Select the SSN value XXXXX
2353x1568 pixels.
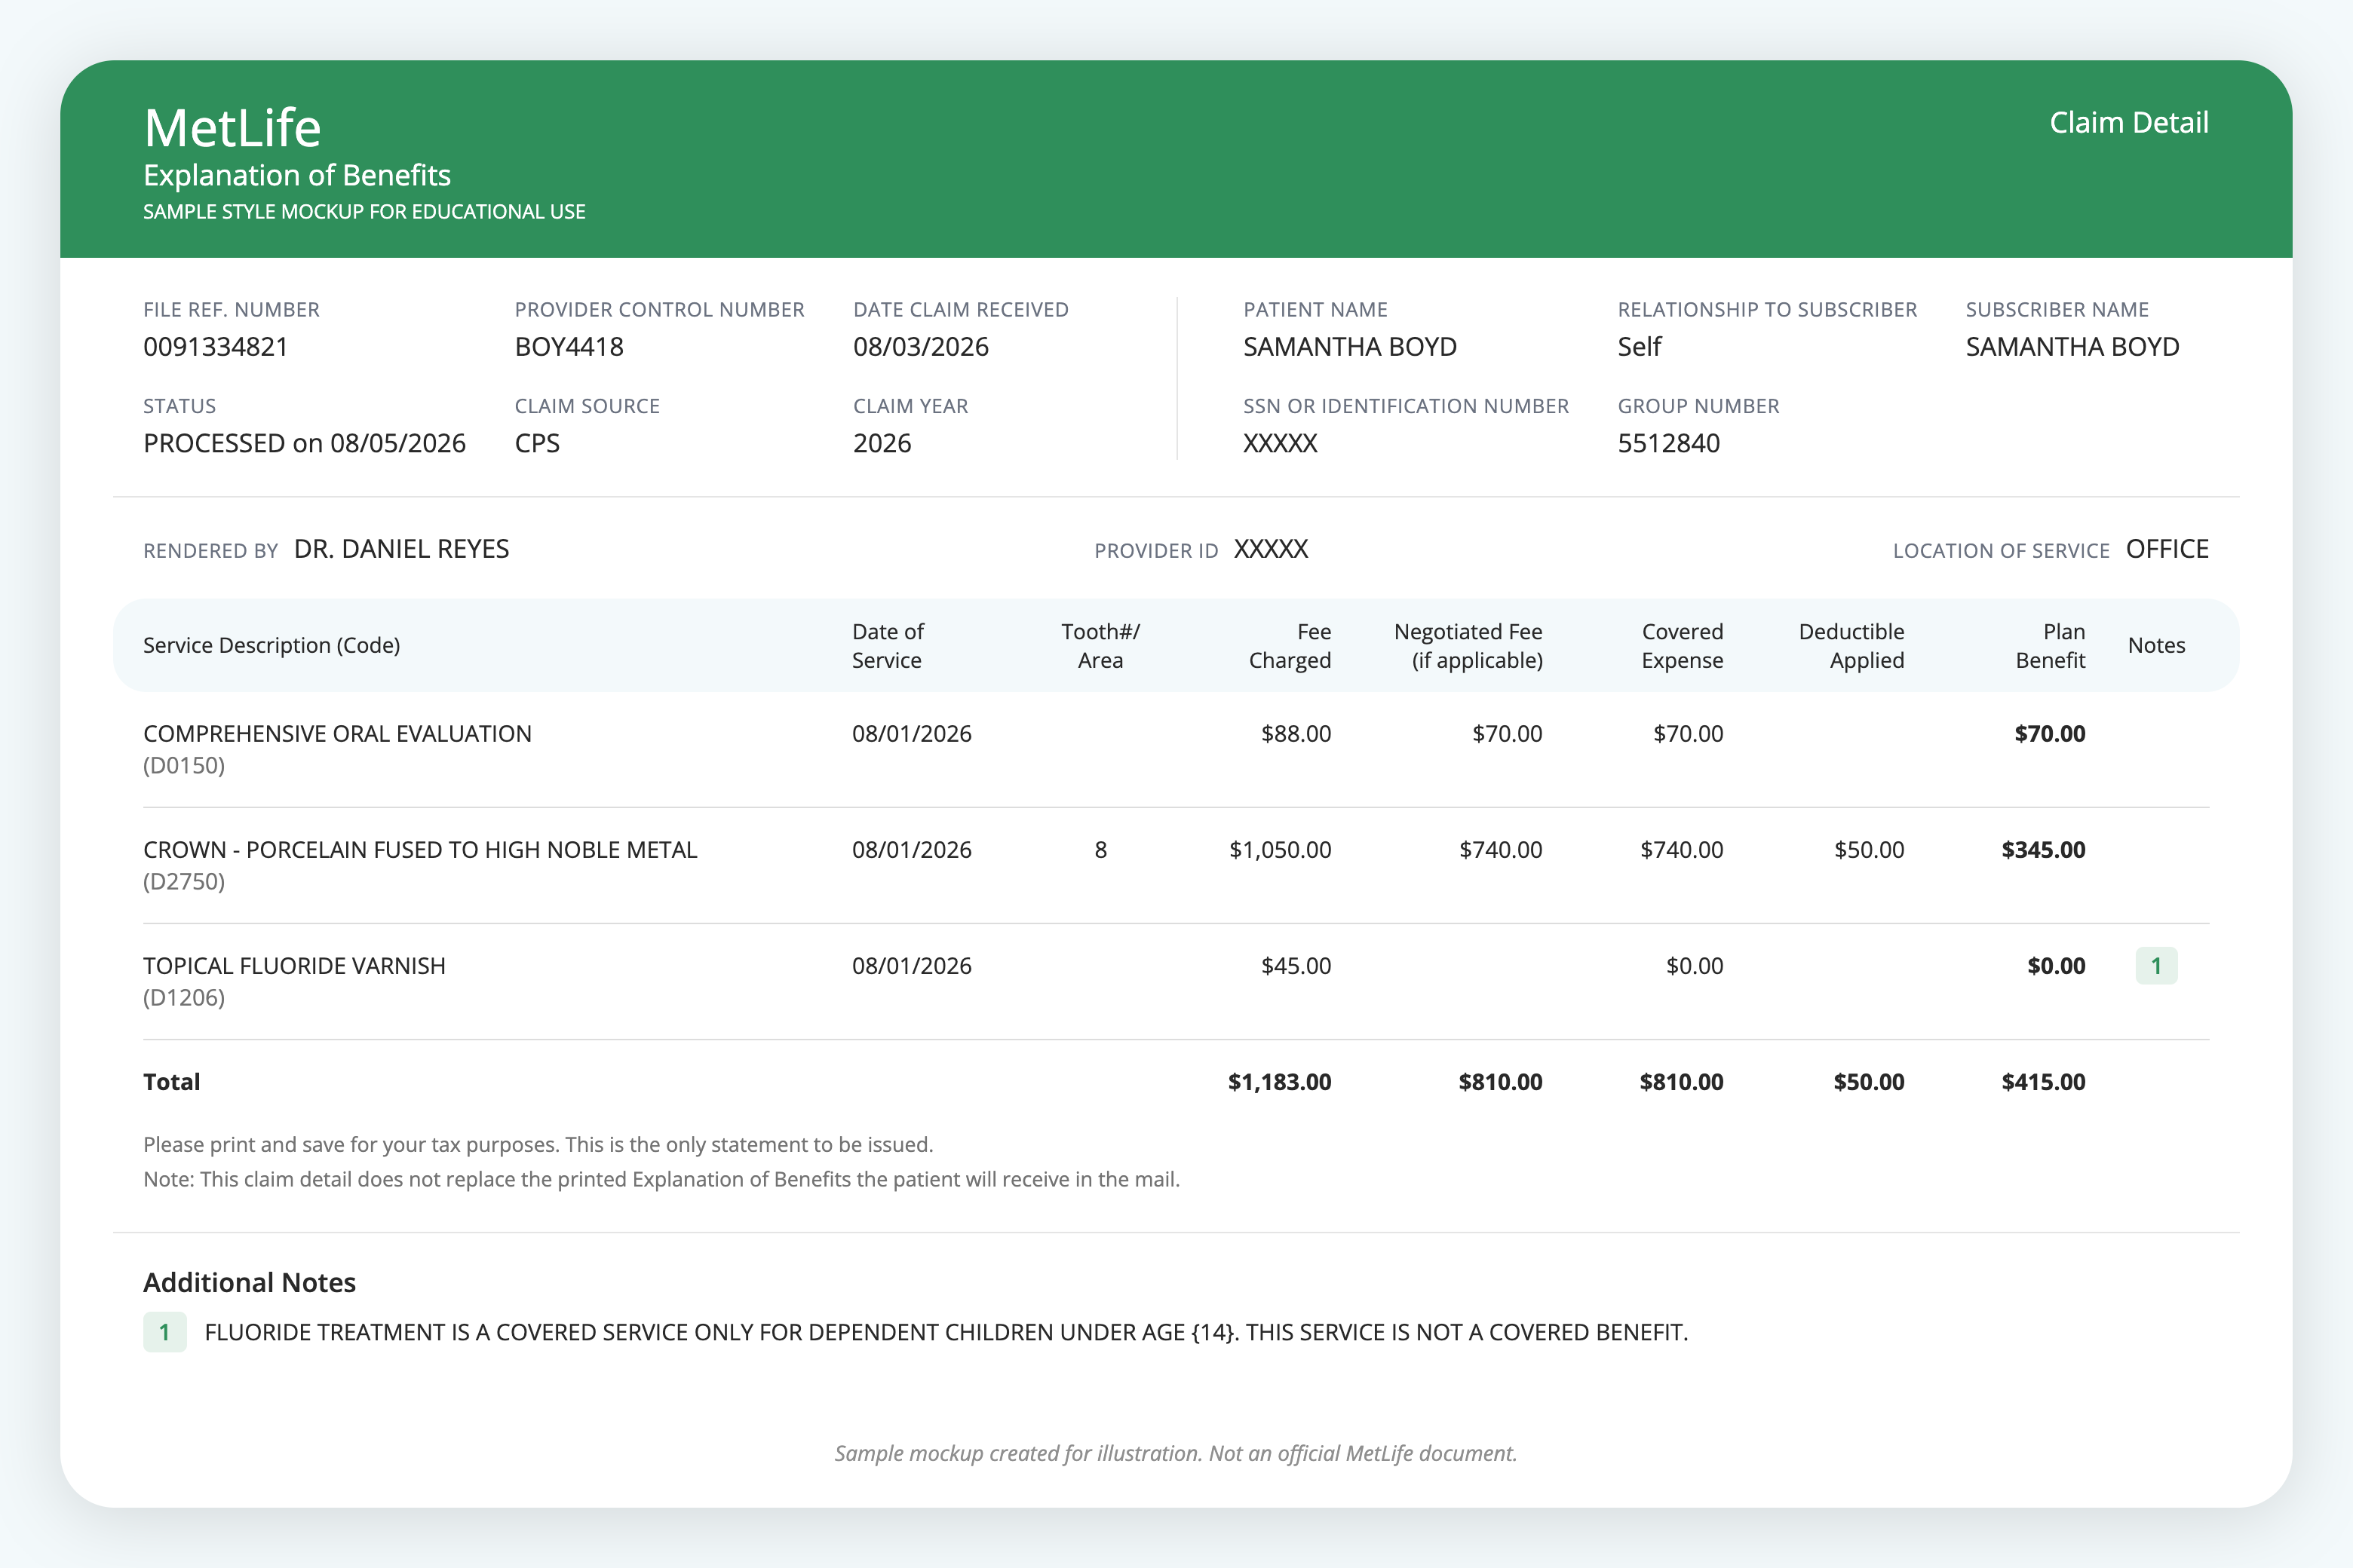pos(1280,443)
